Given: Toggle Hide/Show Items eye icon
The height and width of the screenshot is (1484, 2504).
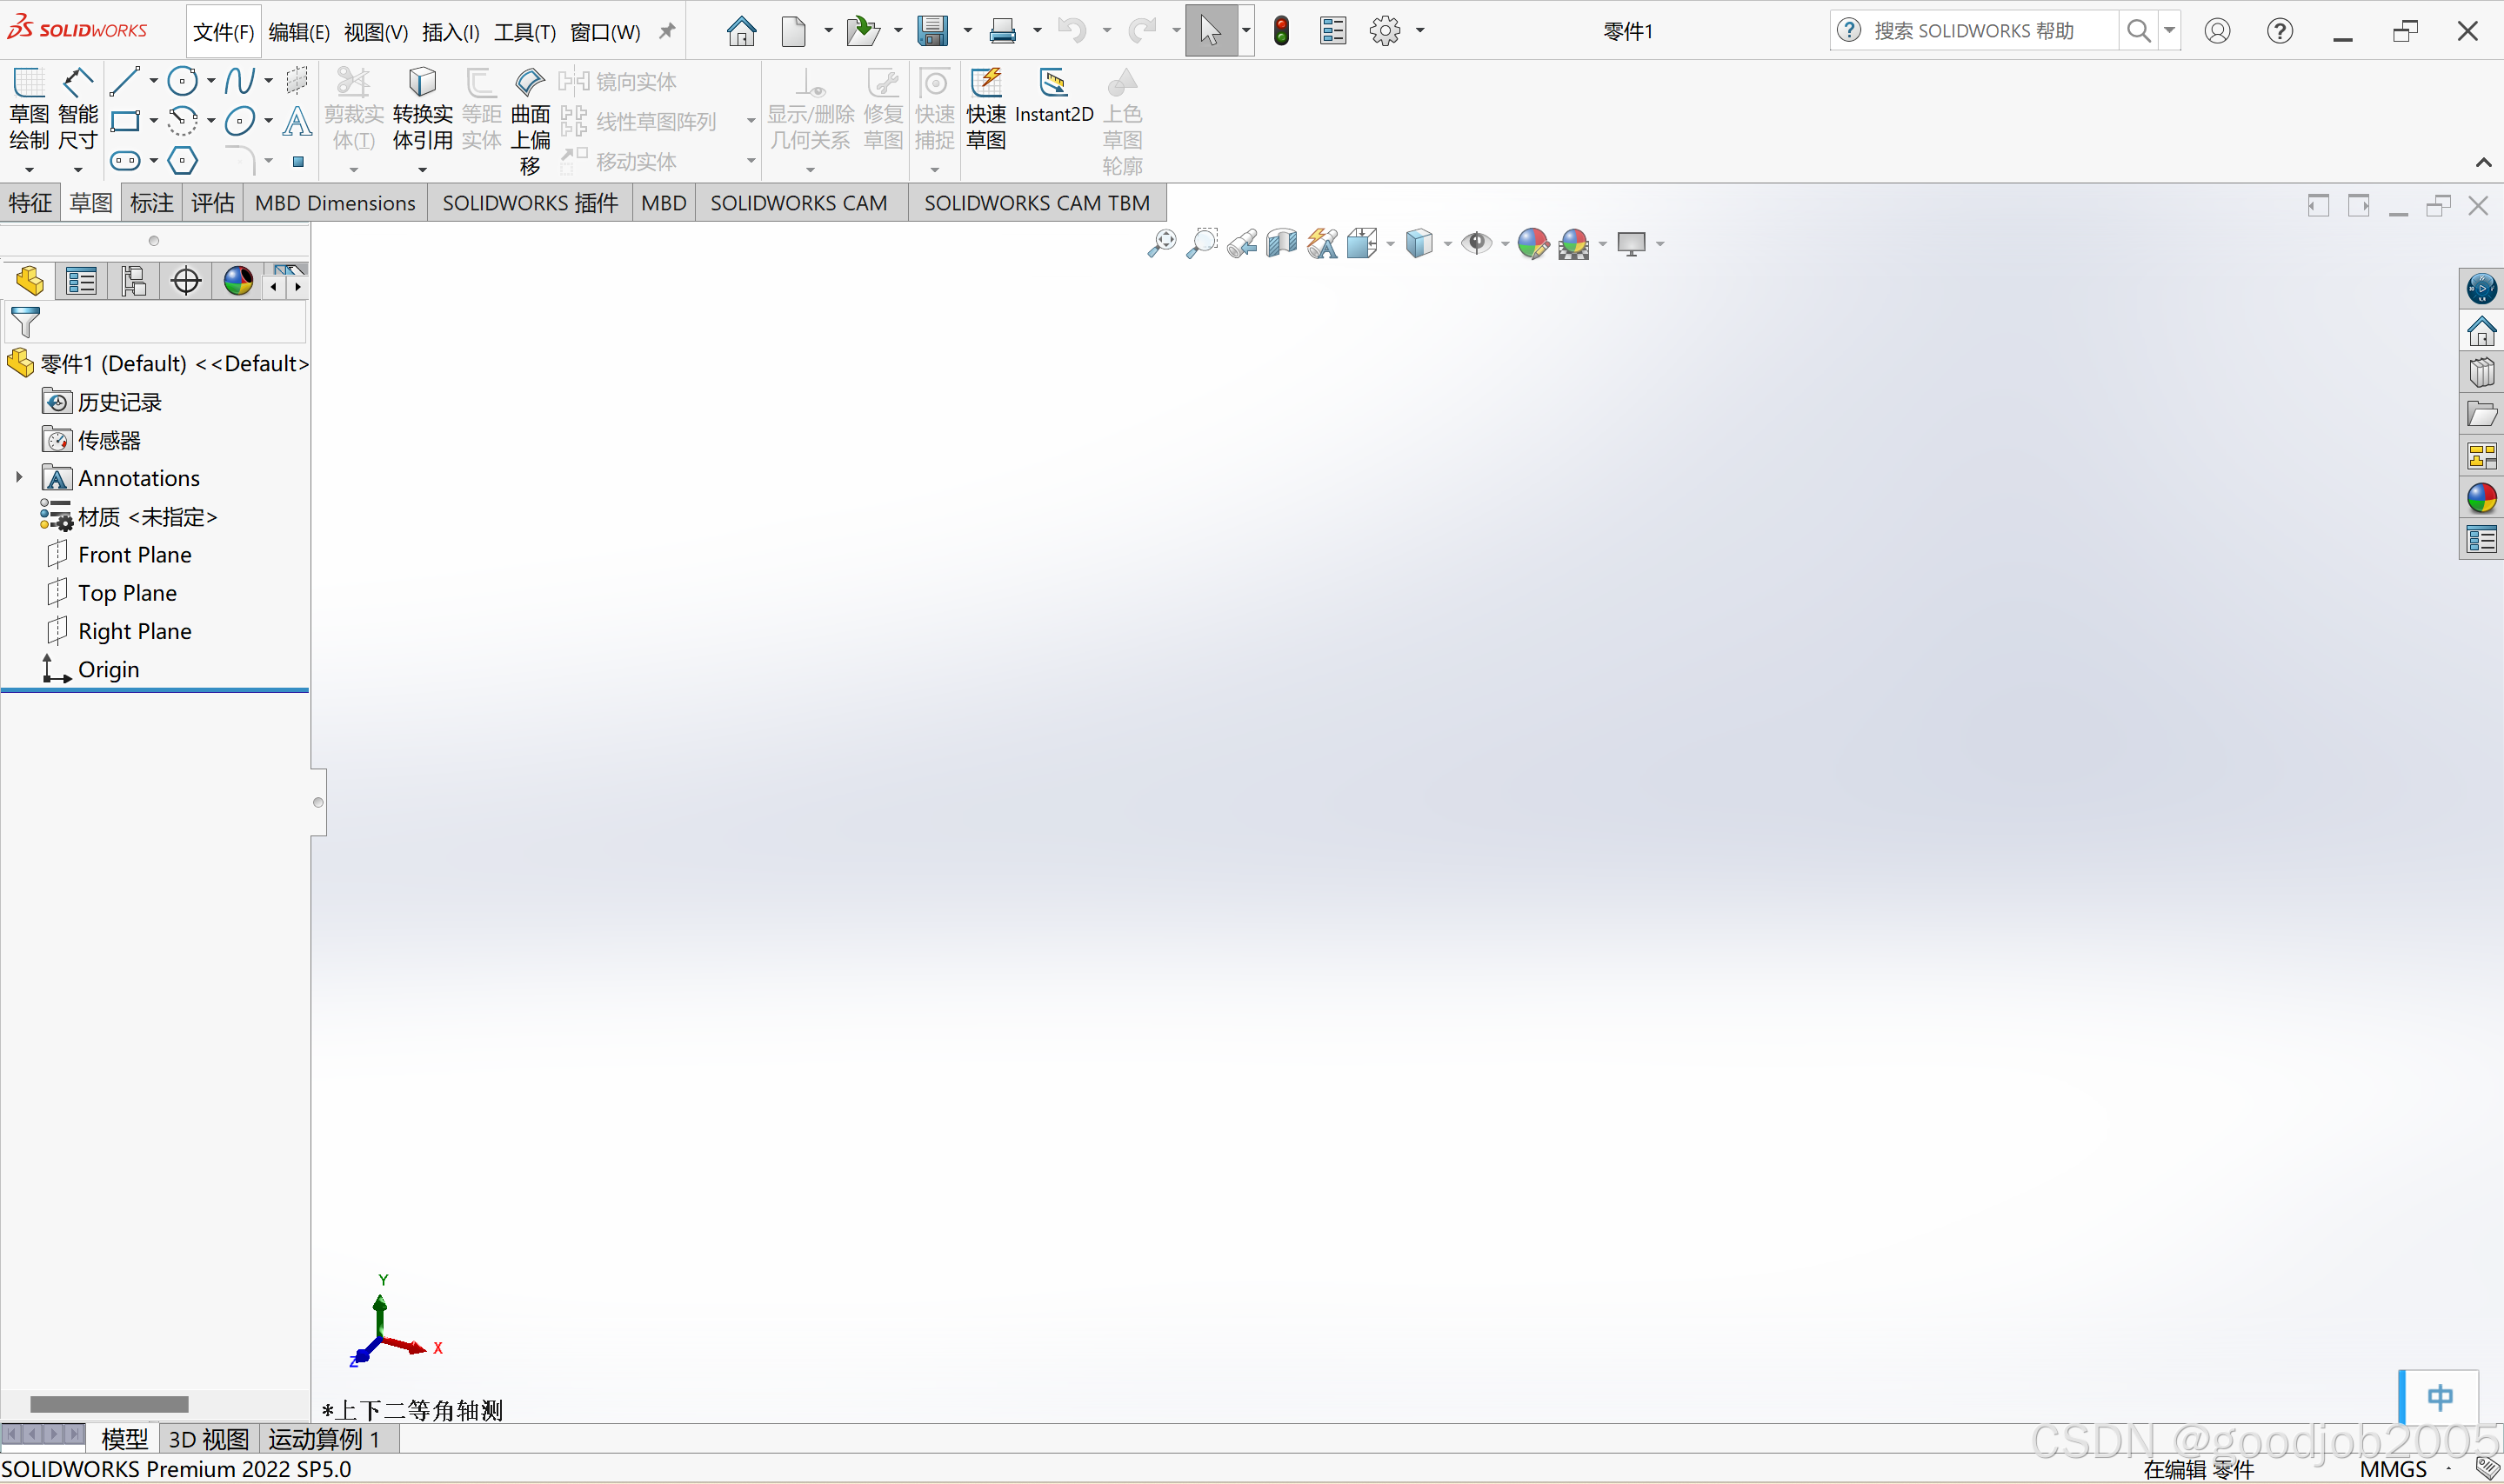Looking at the screenshot, I should [x=1474, y=243].
